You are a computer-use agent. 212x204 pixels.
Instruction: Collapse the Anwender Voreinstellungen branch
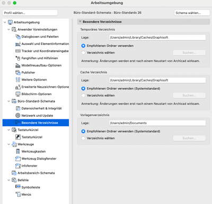pyautogui.click(x=8, y=30)
